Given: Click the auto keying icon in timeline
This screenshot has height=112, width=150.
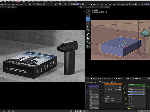Looking at the screenshot, I should (71, 111).
